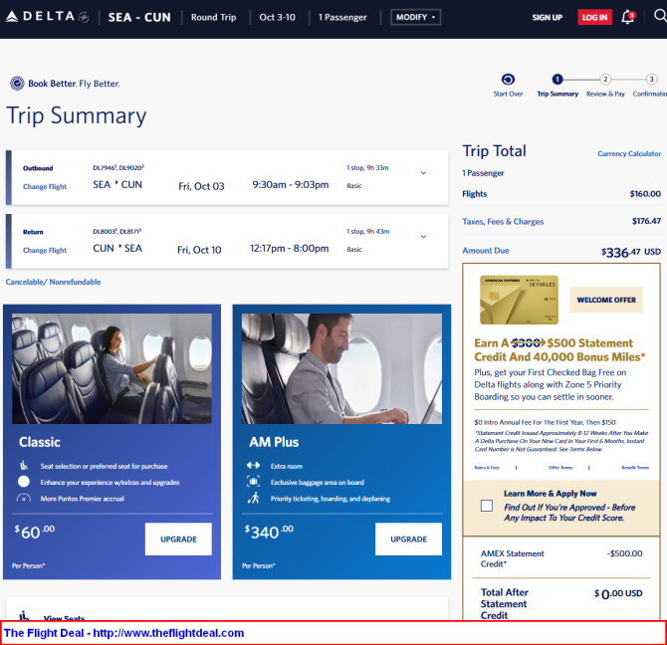Open Taxes, Fees & Charges link
Image resolution: width=667 pixels, height=645 pixels.
[503, 222]
